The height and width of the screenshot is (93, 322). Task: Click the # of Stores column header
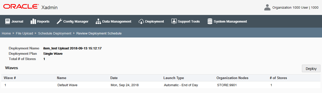pos(278,78)
